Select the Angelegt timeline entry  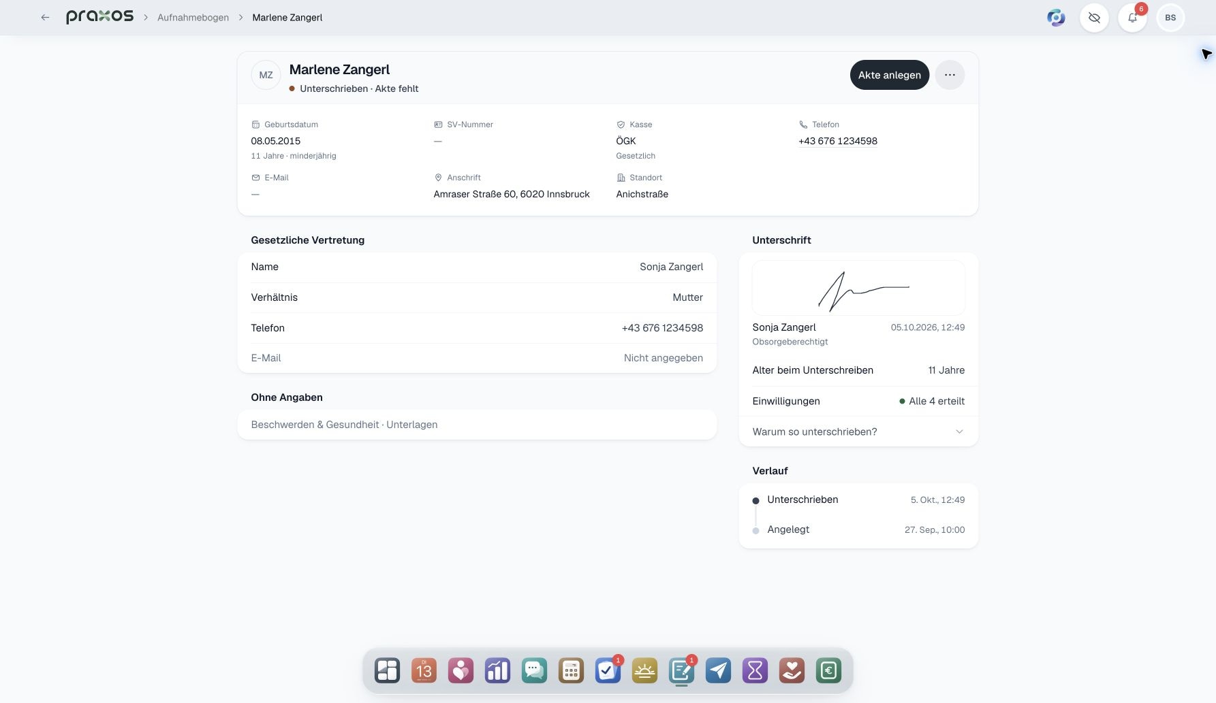pos(858,529)
